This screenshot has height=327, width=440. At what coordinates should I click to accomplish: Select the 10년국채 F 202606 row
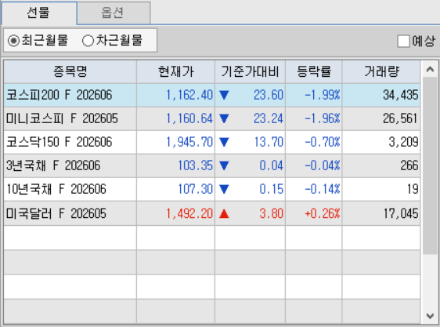[212, 189]
